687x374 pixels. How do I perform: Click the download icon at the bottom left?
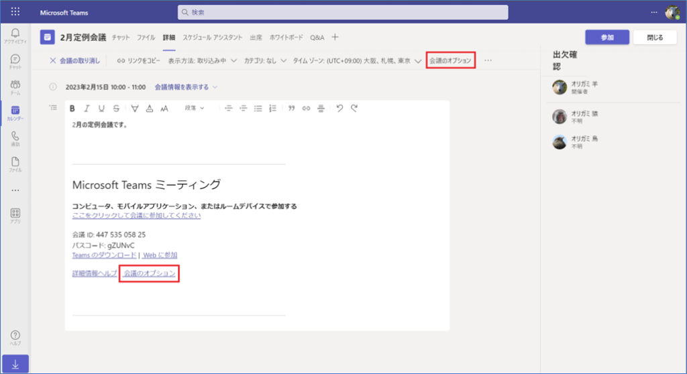15,364
